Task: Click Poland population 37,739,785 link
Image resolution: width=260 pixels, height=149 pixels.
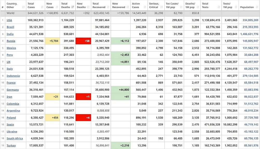Action: point(251,118)
